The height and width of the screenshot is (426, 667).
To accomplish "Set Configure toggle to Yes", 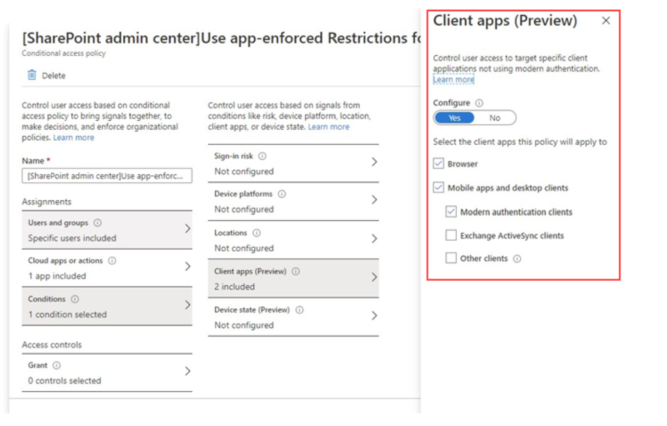I will 454,118.
